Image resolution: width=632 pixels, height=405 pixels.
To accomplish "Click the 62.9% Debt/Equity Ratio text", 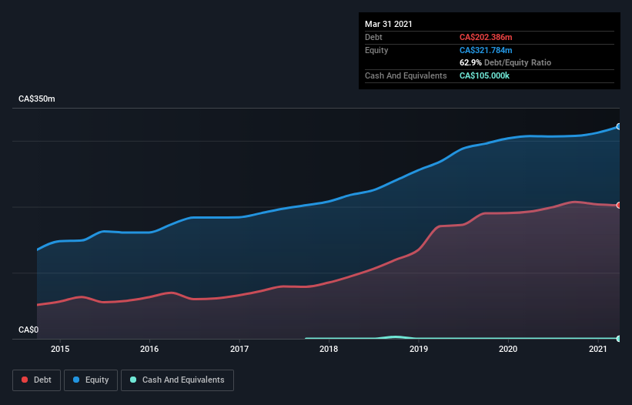I will tap(506, 62).
